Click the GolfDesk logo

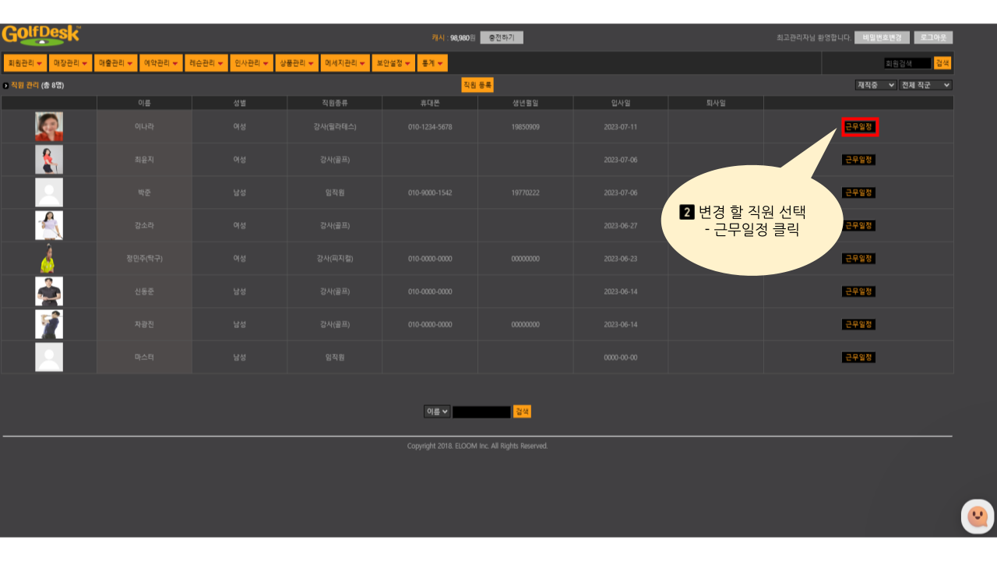[x=41, y=36]
